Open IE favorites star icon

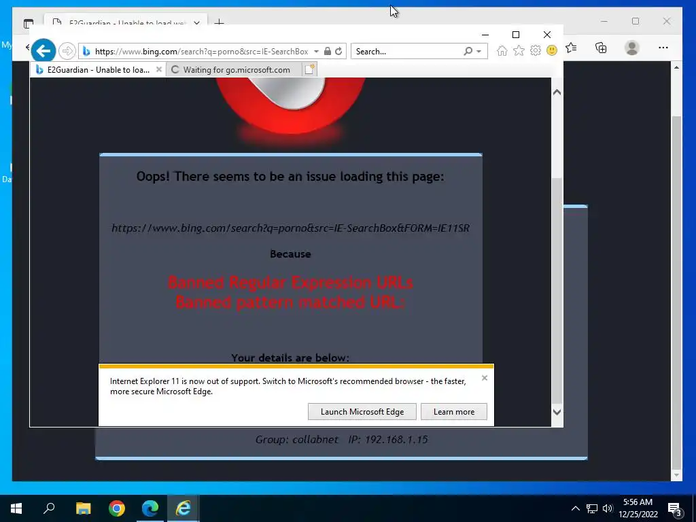tap(519, 50)
